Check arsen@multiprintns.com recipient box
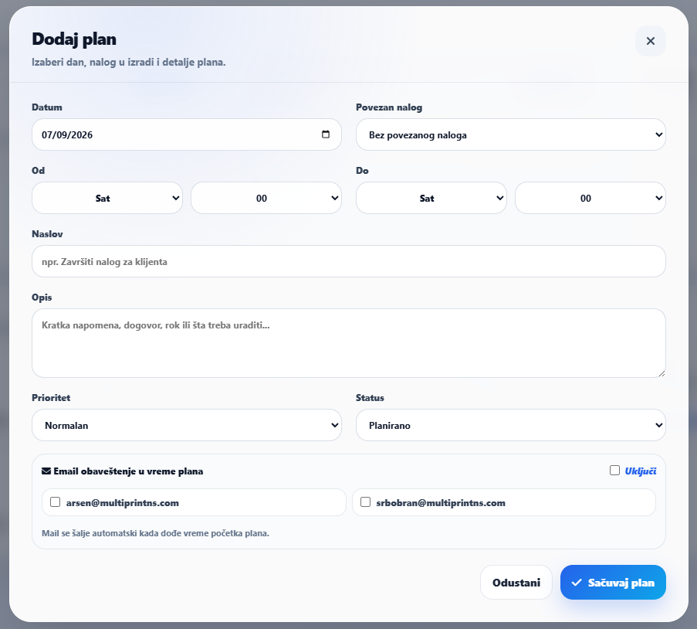 55,502
